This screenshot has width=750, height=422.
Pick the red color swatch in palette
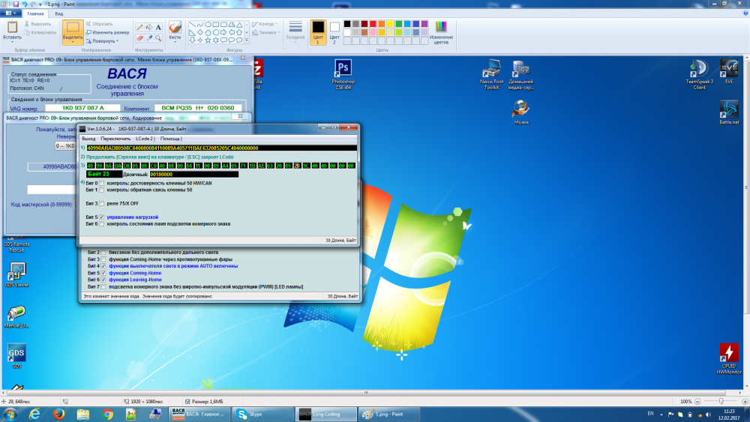click(x=373, y=24)
